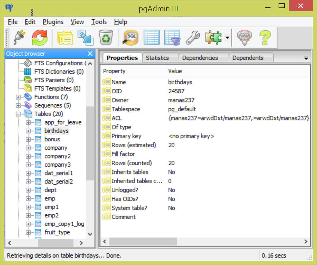Image resolution: width=317 pixels, height=265 pixels.
Task: Expand the Functions (7) node
Action: [x=18, y=97]
